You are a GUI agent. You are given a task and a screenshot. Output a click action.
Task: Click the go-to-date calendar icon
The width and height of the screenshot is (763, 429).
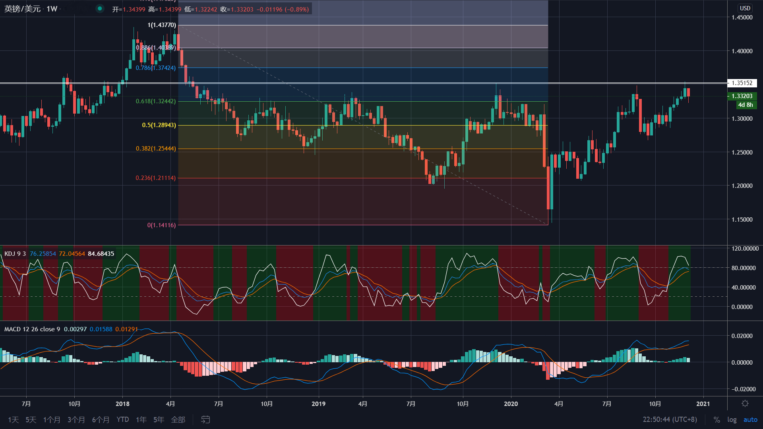[205, 419]
